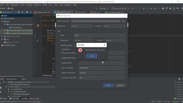Screen dimensions: 183x103
Task: Switch to AndroidManifest.xml tab
Action: 115,12
